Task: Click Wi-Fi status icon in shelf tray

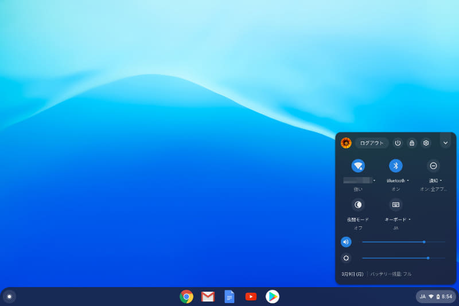Action: (431, 297)
